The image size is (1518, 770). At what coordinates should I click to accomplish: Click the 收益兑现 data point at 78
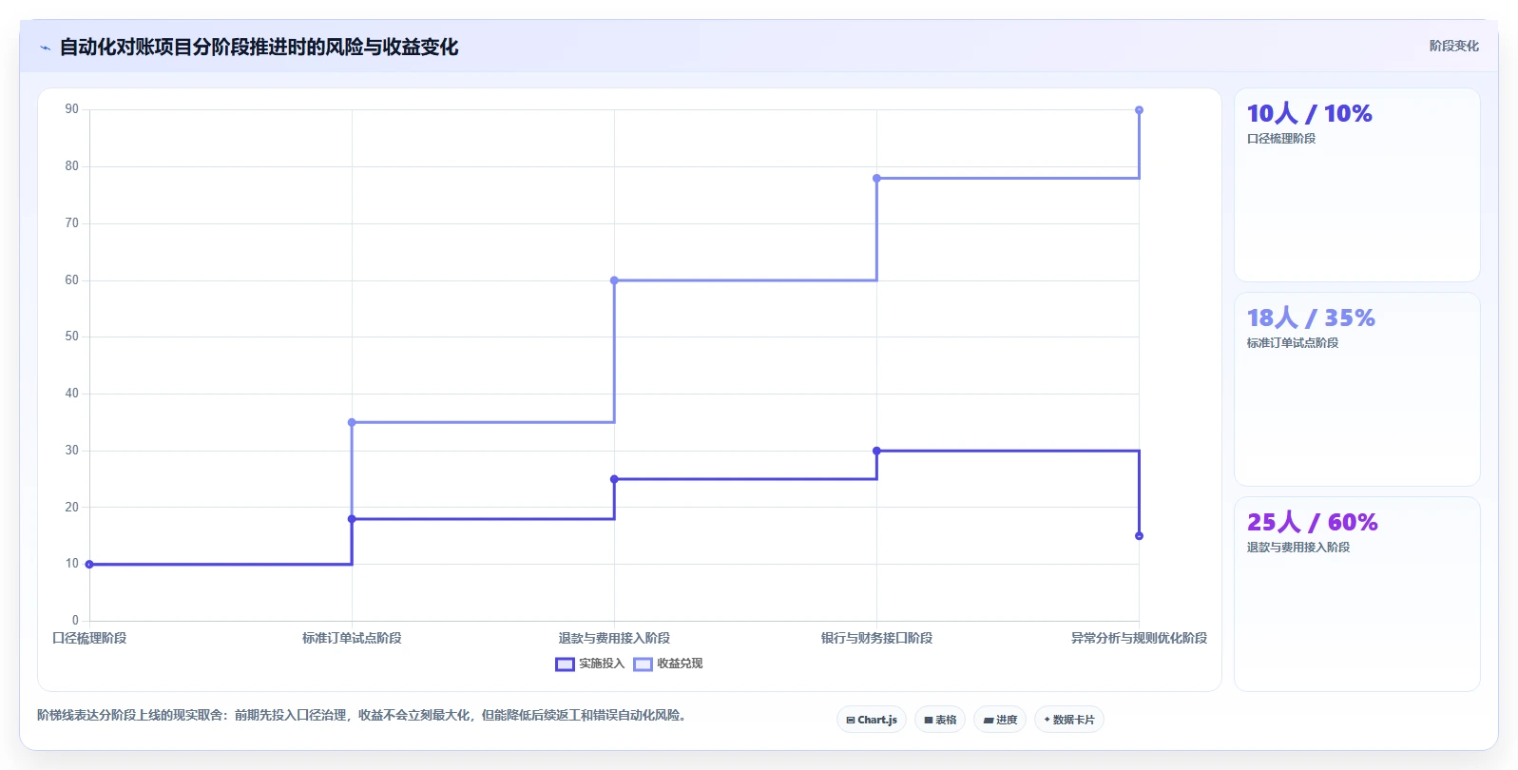(x=876, y=178)
